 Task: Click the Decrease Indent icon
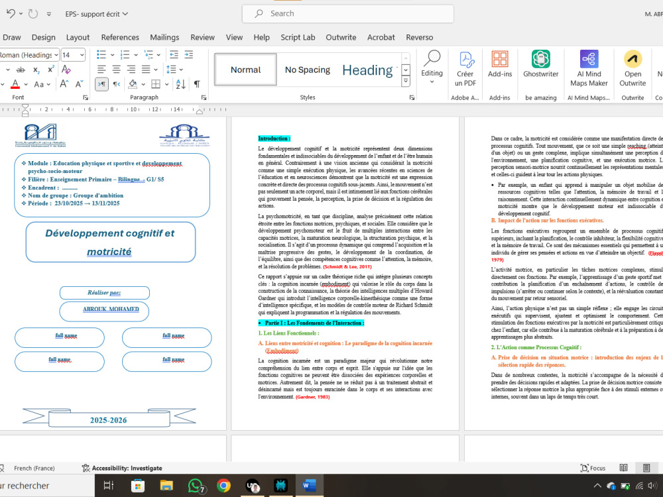[174, 54]
